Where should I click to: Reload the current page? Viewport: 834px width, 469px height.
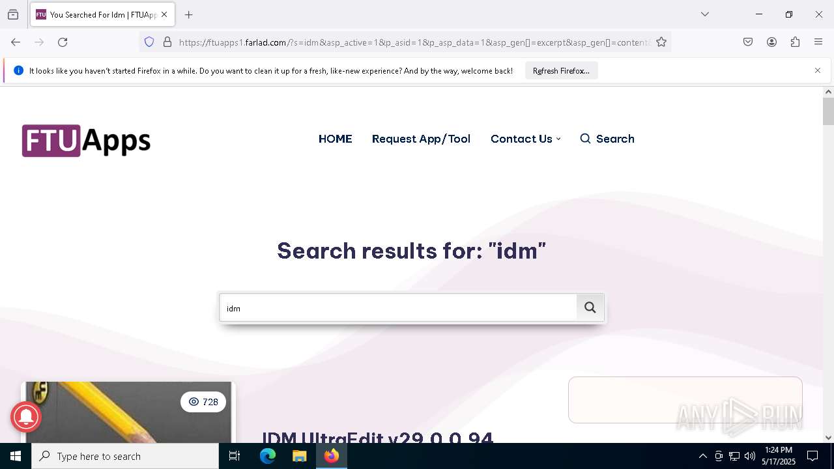click(63, 42)
